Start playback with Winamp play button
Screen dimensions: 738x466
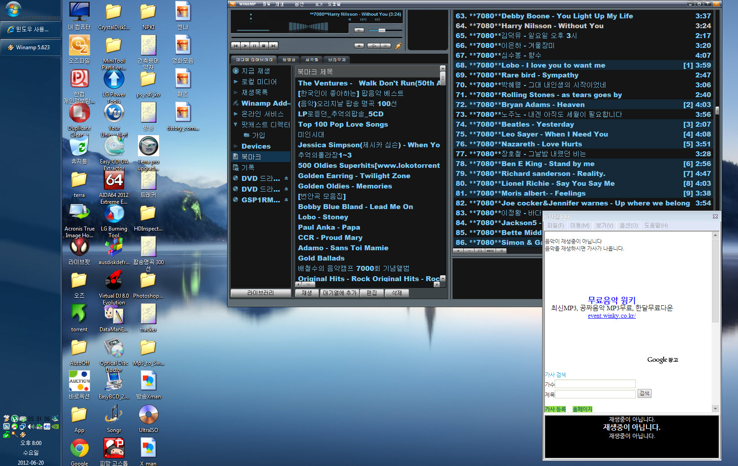coord(245,46)
